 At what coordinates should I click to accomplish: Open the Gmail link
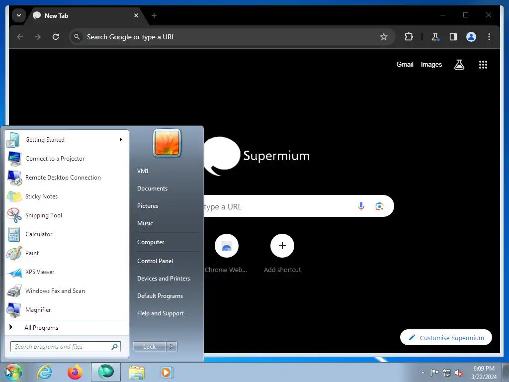pos(405,64)
